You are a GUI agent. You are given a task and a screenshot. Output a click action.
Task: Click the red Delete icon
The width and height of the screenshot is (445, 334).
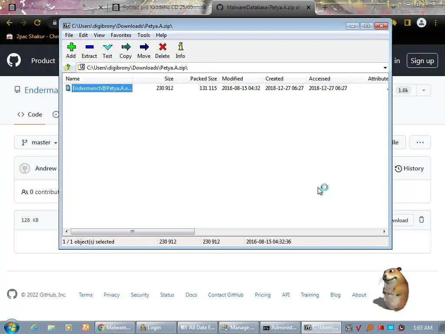pos(163,50)
